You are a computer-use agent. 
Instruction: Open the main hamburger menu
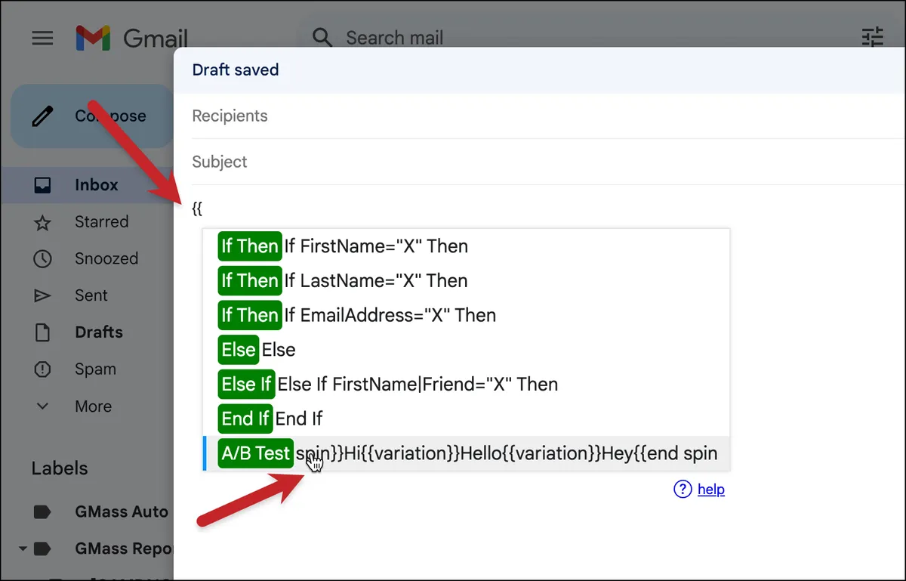pos(42,38)
